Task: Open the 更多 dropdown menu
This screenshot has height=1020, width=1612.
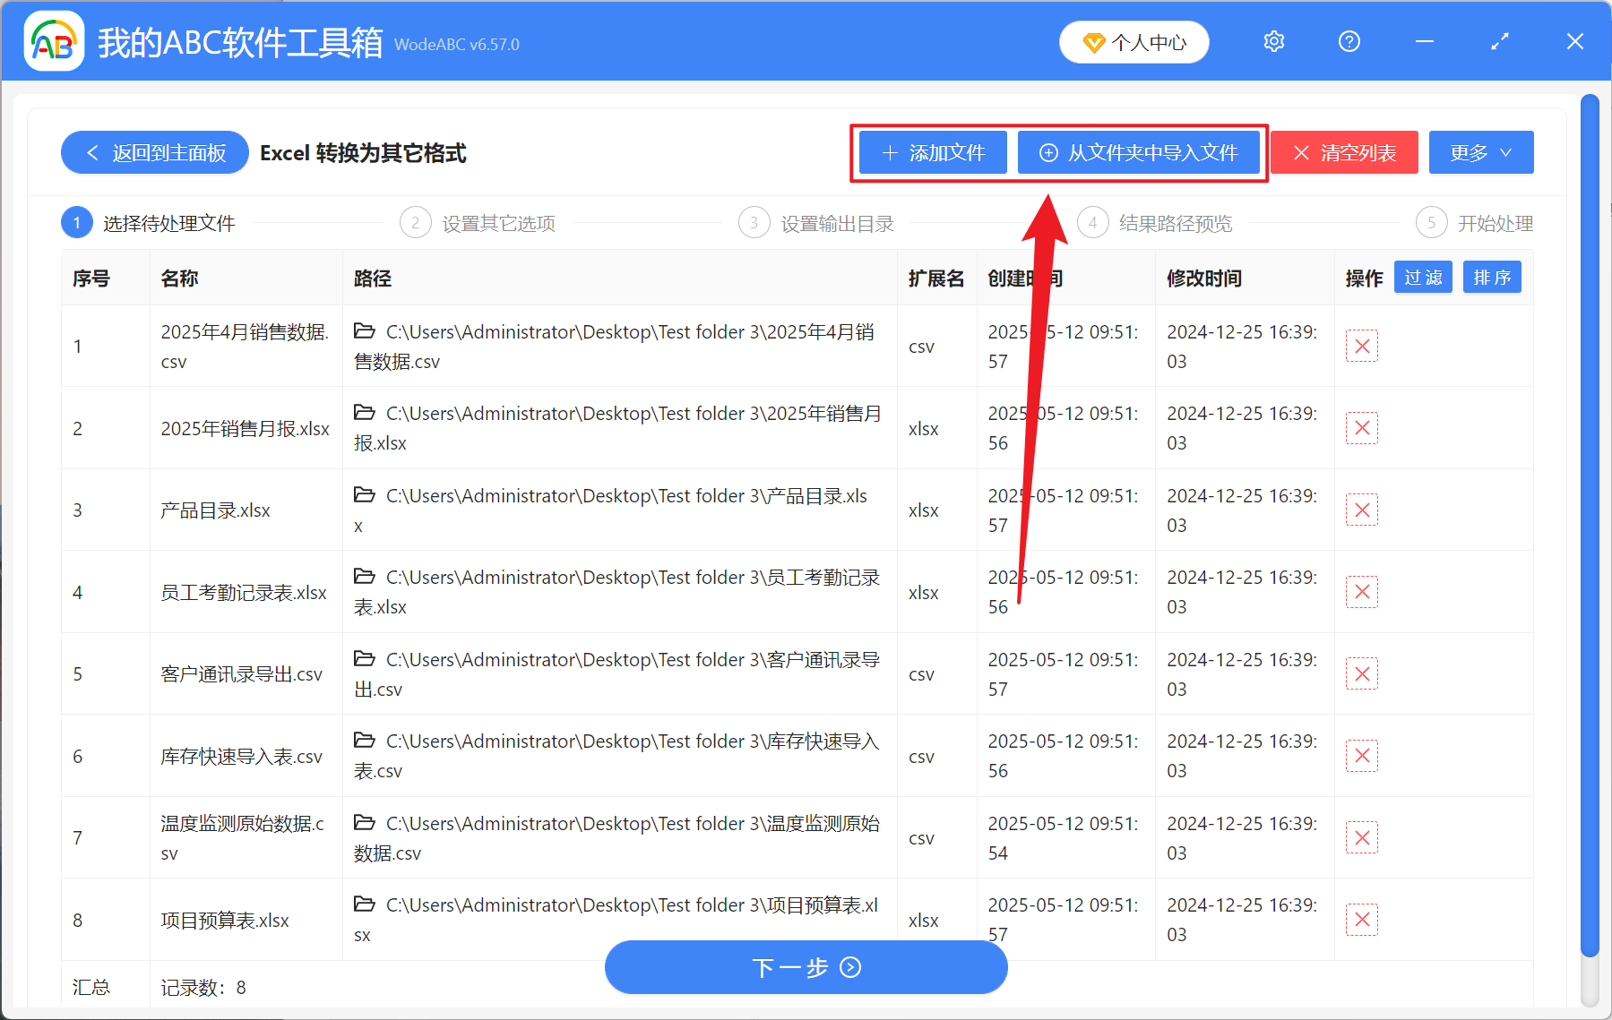Action: [x=1479, y=152]
